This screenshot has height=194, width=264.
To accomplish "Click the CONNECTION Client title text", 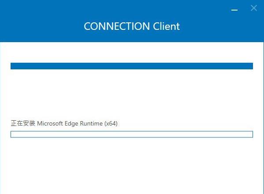I will (132, 26).
